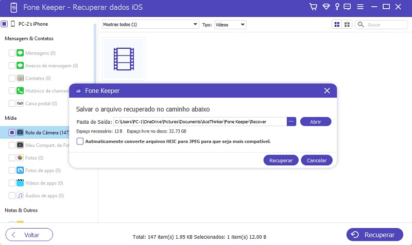Click the Mensagem & Contatos heading
The image size is (412, 245).
[x=29, y=39]
